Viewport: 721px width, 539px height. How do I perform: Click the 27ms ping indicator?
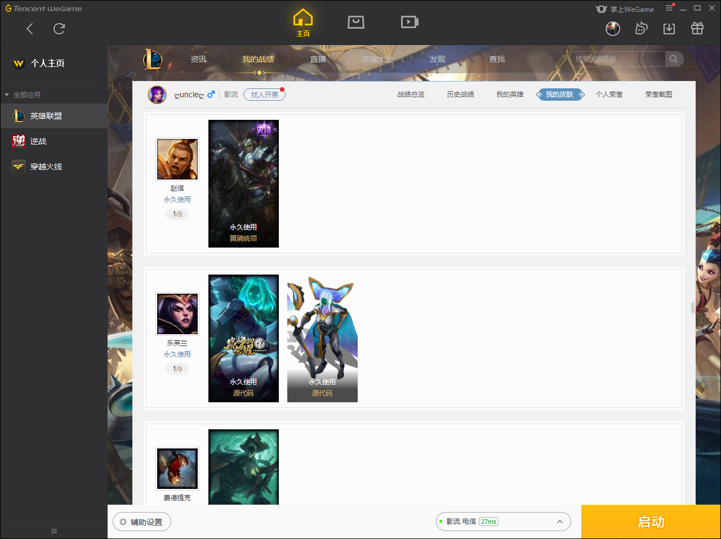[488, 522]
